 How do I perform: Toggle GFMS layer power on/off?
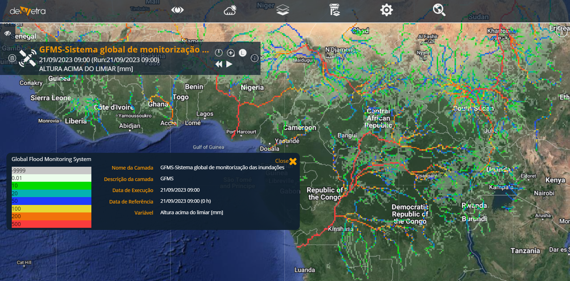[219, 53]
